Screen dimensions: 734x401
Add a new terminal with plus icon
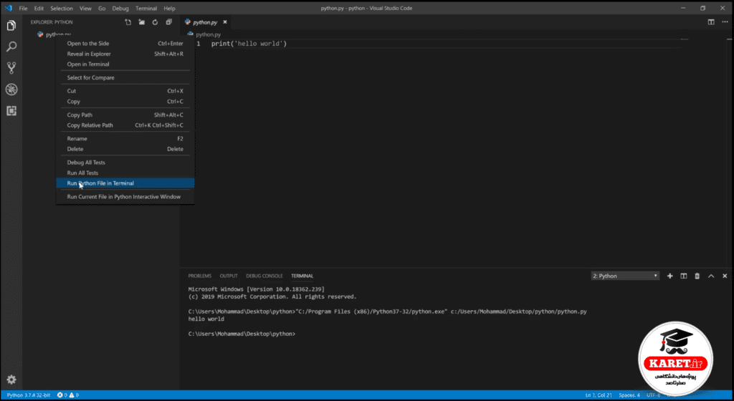670,276
